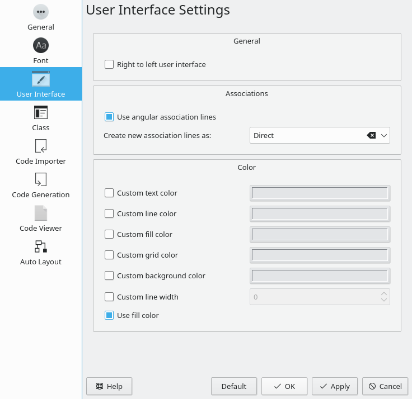Decrease the custom line width value
The width and height of the screenshot is (412, 399).
[x=384, y=300]
